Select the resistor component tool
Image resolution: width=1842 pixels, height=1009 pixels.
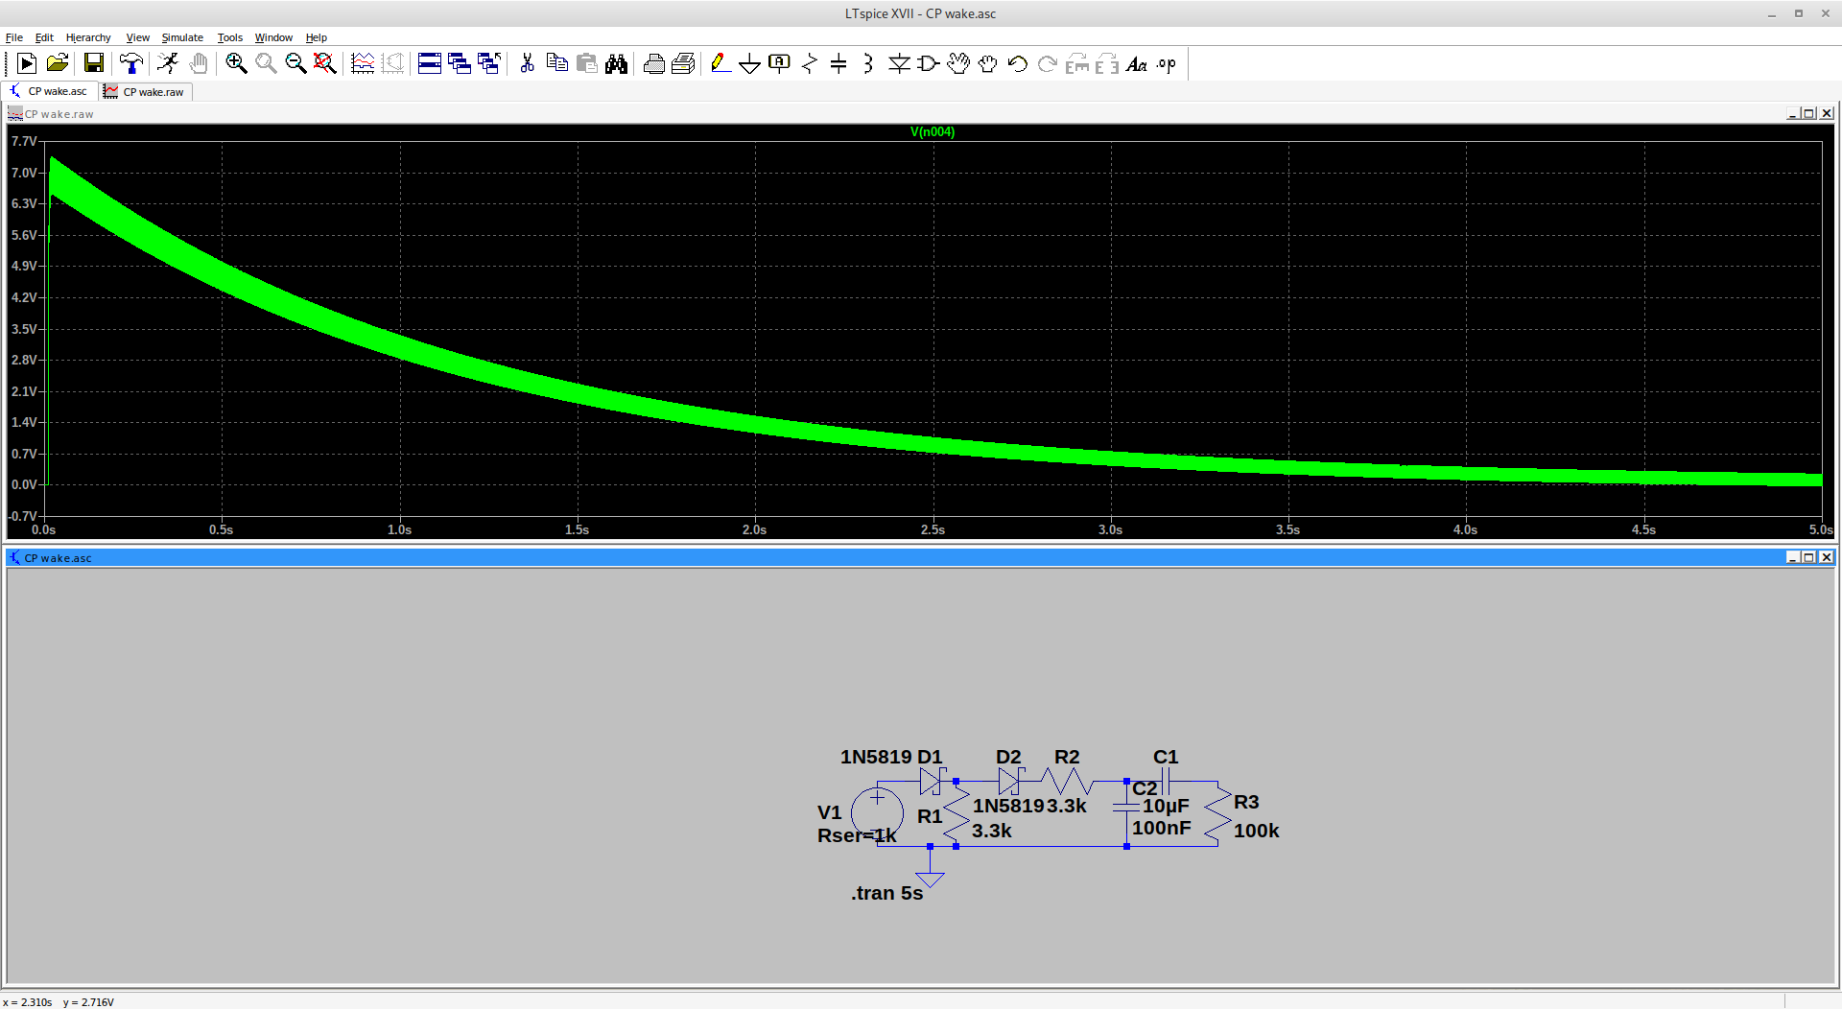pos(809,64)
